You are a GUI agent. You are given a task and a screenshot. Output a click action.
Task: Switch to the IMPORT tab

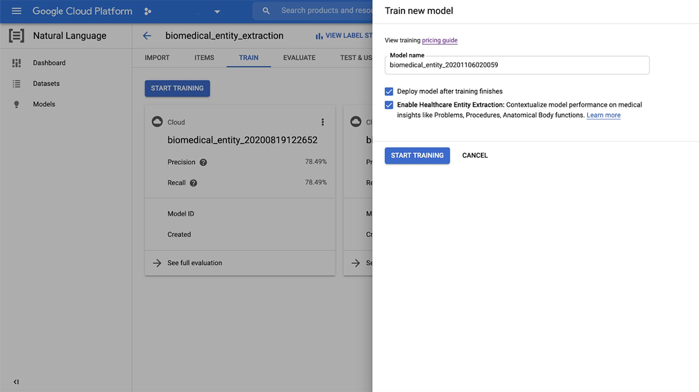[x=157, y=58]
